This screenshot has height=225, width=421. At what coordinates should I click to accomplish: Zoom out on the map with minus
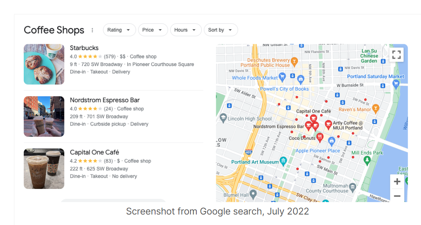[x=397, y=196]
